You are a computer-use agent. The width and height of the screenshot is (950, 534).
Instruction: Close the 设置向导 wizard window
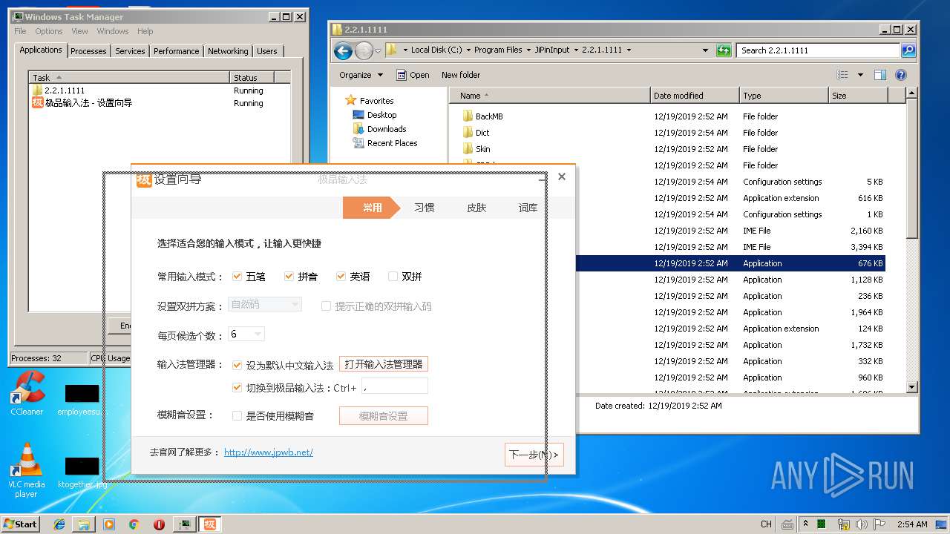click(x=562, y=177)
